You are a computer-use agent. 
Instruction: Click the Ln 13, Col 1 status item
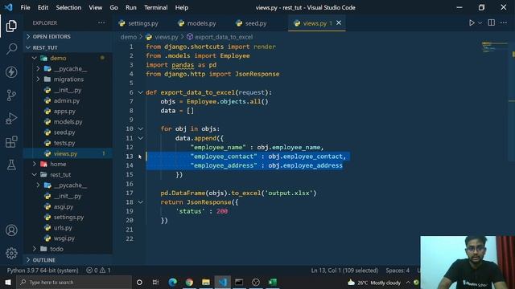344,271
